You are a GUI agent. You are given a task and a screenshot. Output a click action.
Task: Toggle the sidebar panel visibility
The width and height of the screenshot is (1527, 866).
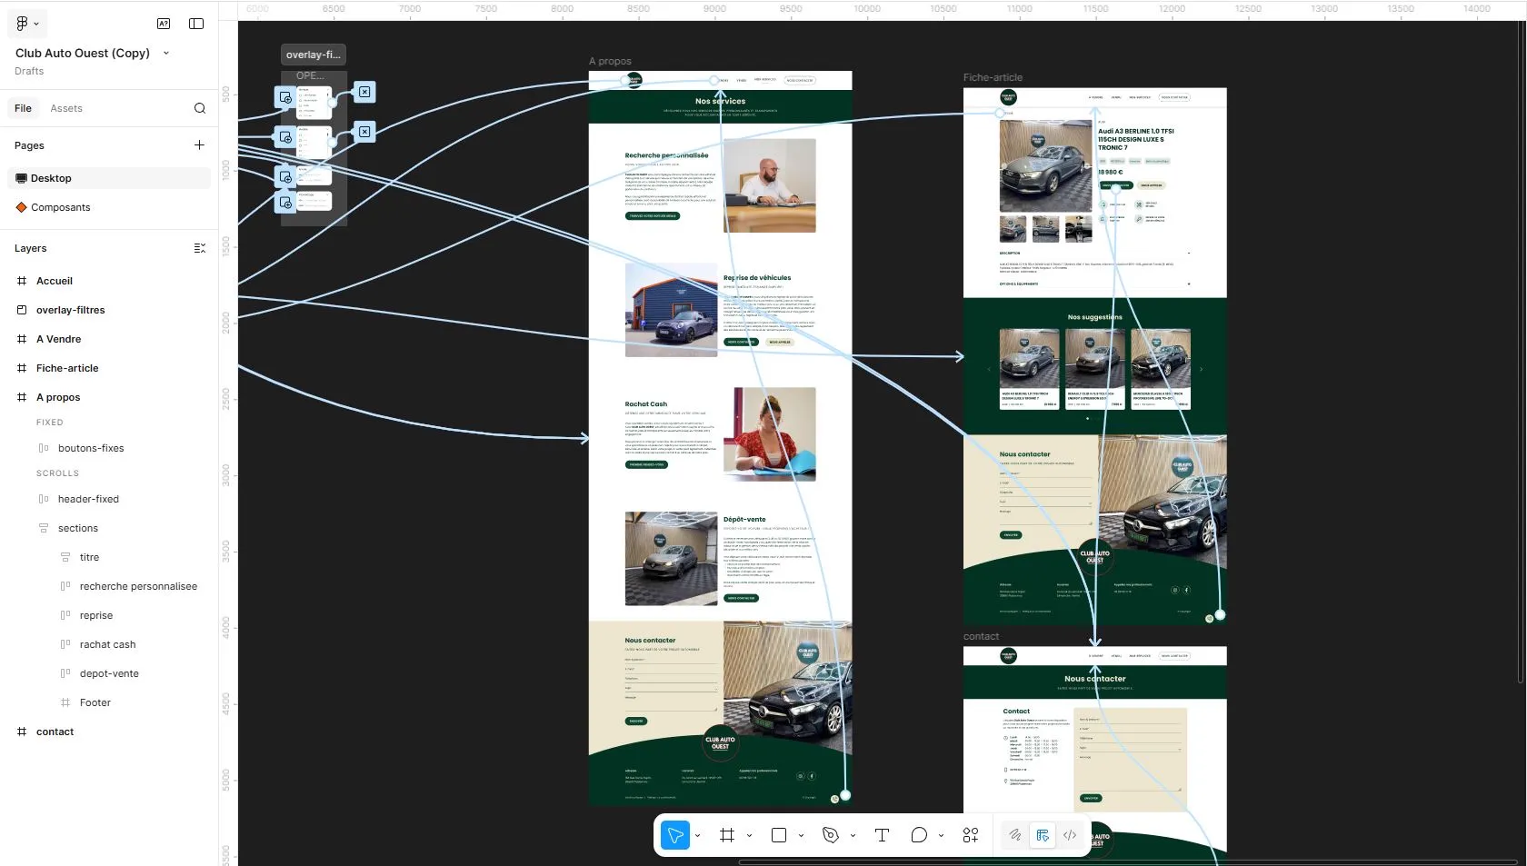[x=196, y=24]
